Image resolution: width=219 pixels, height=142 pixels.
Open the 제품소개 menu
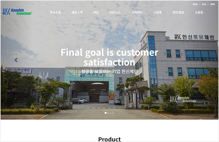77,12
